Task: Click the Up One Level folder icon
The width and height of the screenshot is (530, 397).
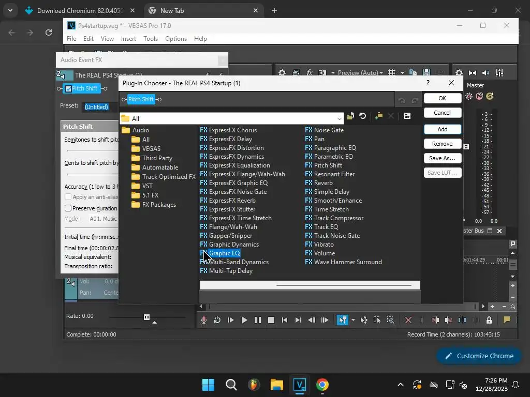Action: click(350, 116)
